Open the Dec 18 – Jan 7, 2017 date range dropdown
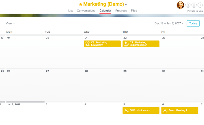Image resolution: width=204 pixels, height=125 pixels. [169, 23]
